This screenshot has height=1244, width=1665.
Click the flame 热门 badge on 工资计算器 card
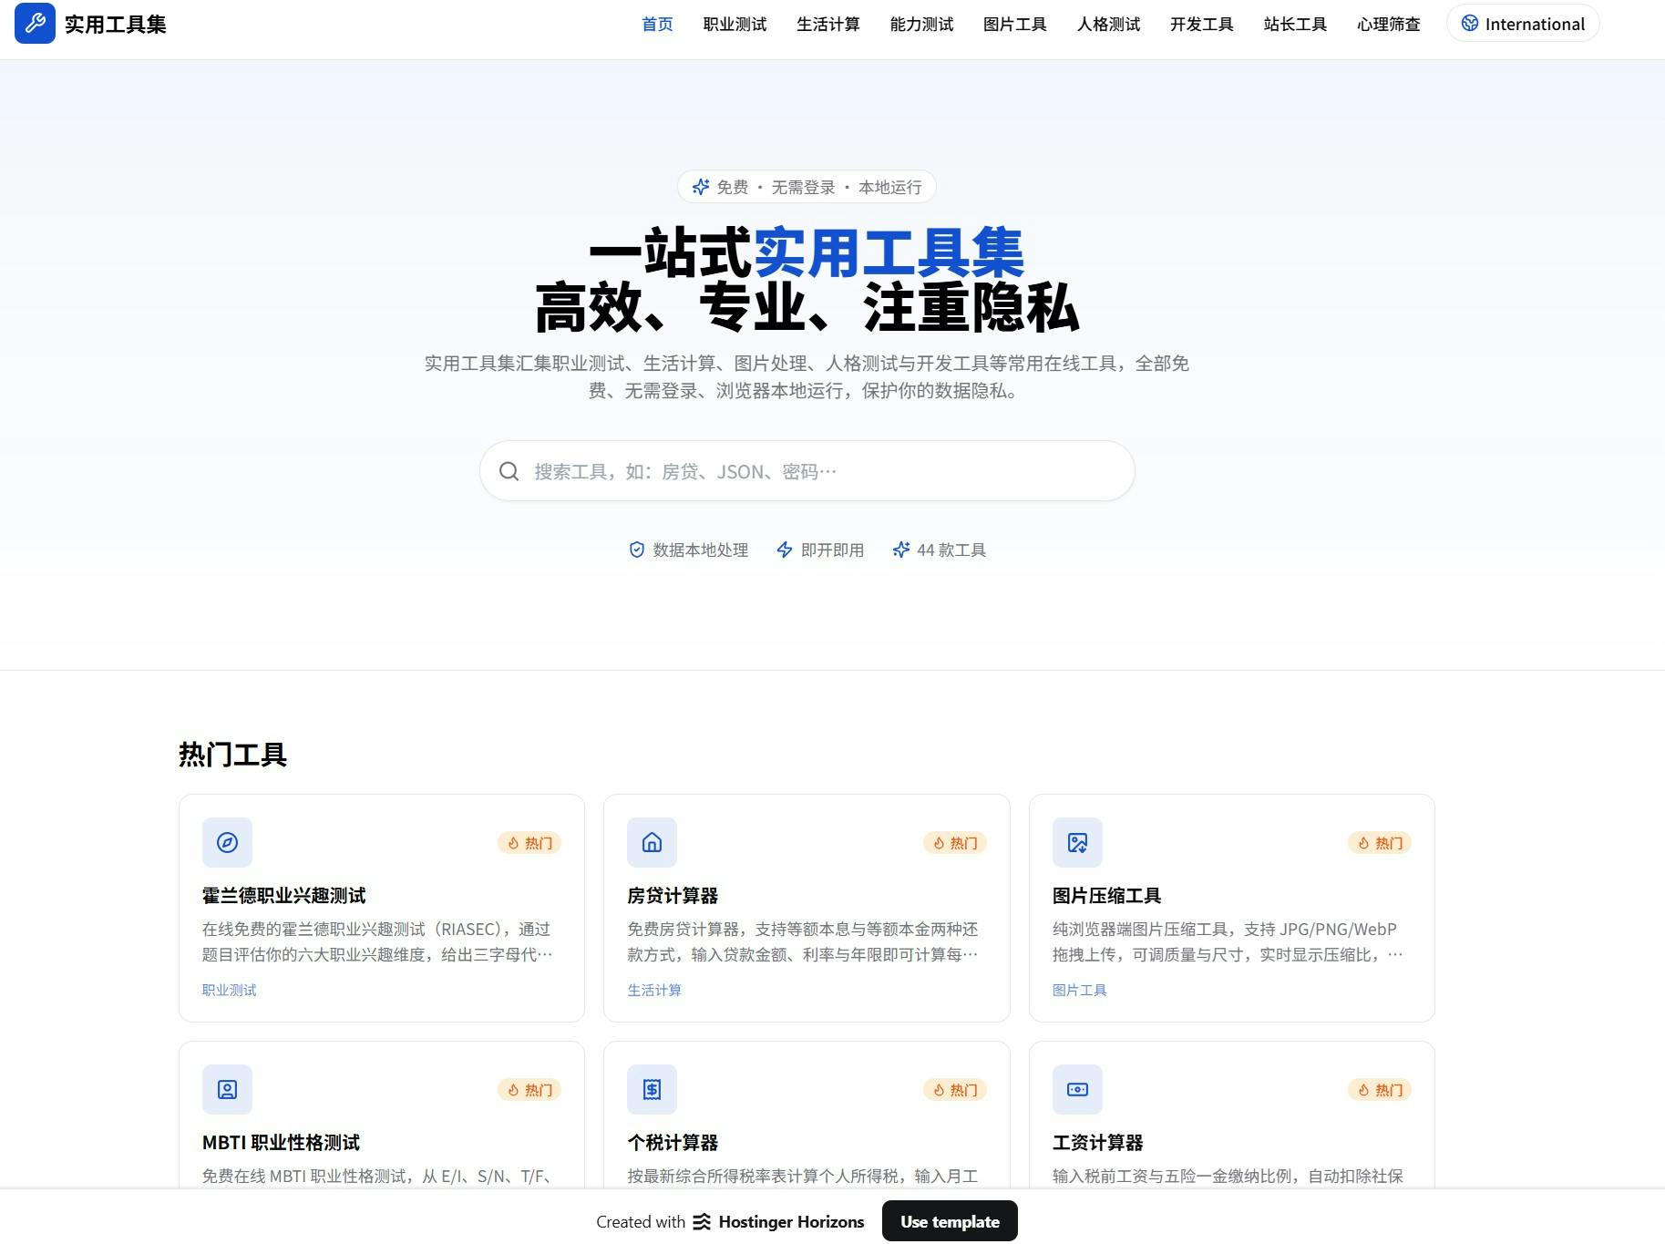(1380, 1090)
